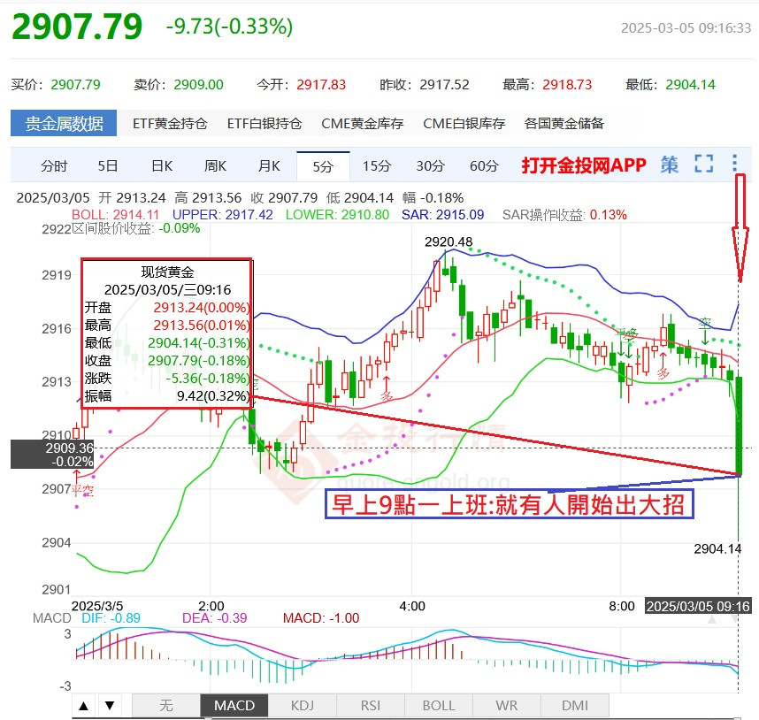Click 打开金投网APP link
This screenshot has width=759, height=720.
(x=584, y=165)
